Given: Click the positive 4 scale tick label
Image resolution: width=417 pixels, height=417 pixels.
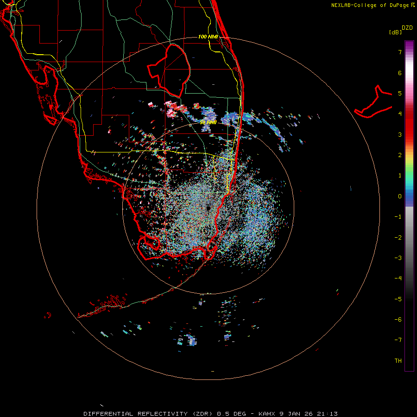Looking at the screenshot, I should (x=400, y=114).
